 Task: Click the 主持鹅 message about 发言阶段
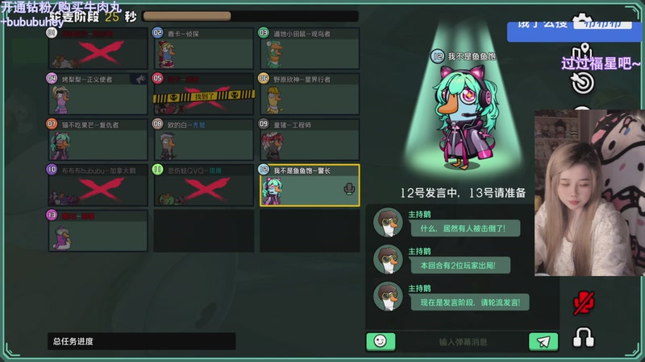(470, 302)
